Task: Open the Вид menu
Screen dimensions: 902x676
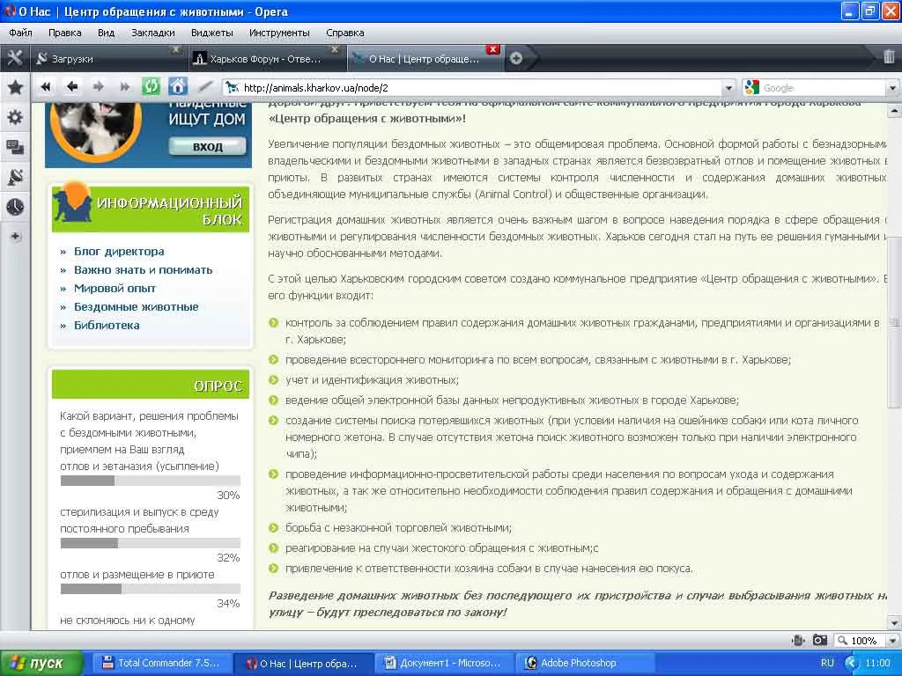Action: coord(106,33)
